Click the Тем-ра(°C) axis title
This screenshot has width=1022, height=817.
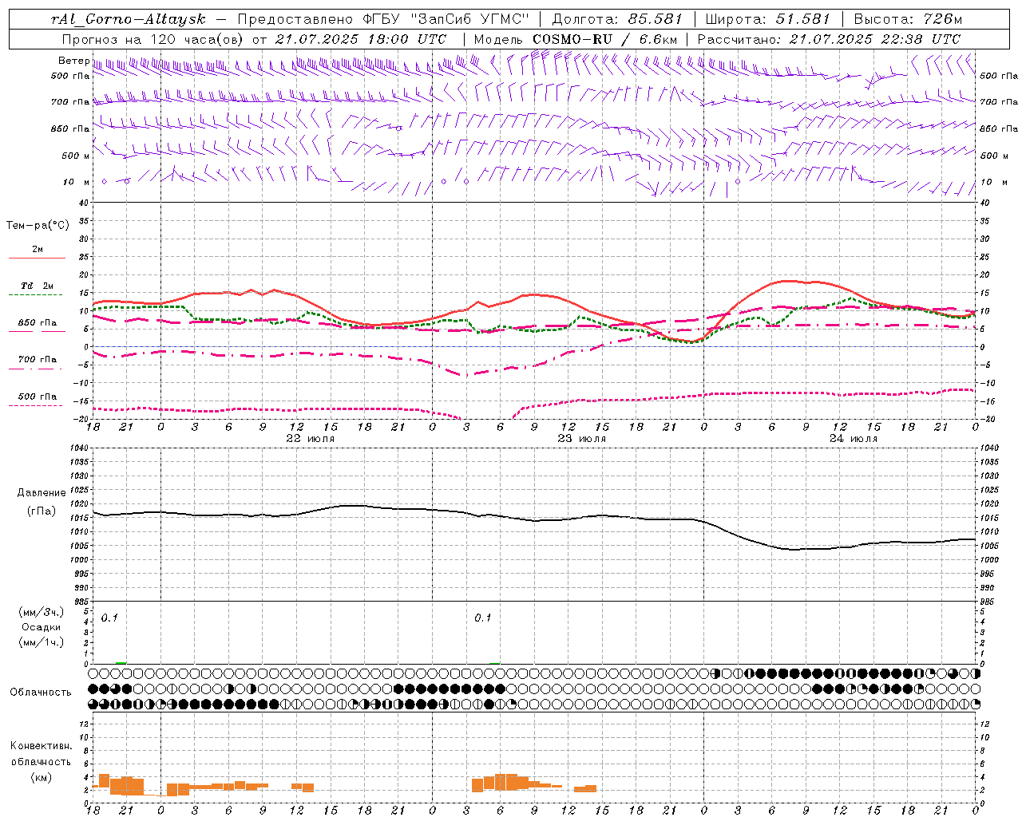coord(38,226)
